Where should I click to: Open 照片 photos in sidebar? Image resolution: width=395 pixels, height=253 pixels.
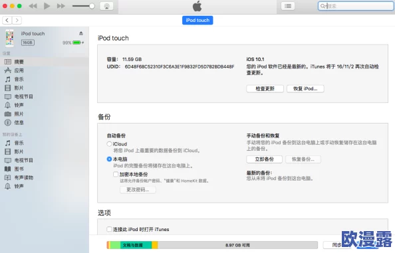pos(45,114)
